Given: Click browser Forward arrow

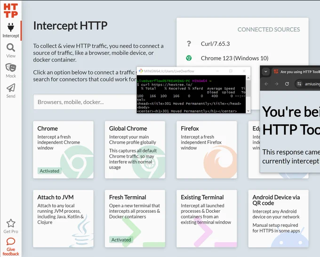Looking at the screenshot, I should pyautogui.click(x=277, y=84).
